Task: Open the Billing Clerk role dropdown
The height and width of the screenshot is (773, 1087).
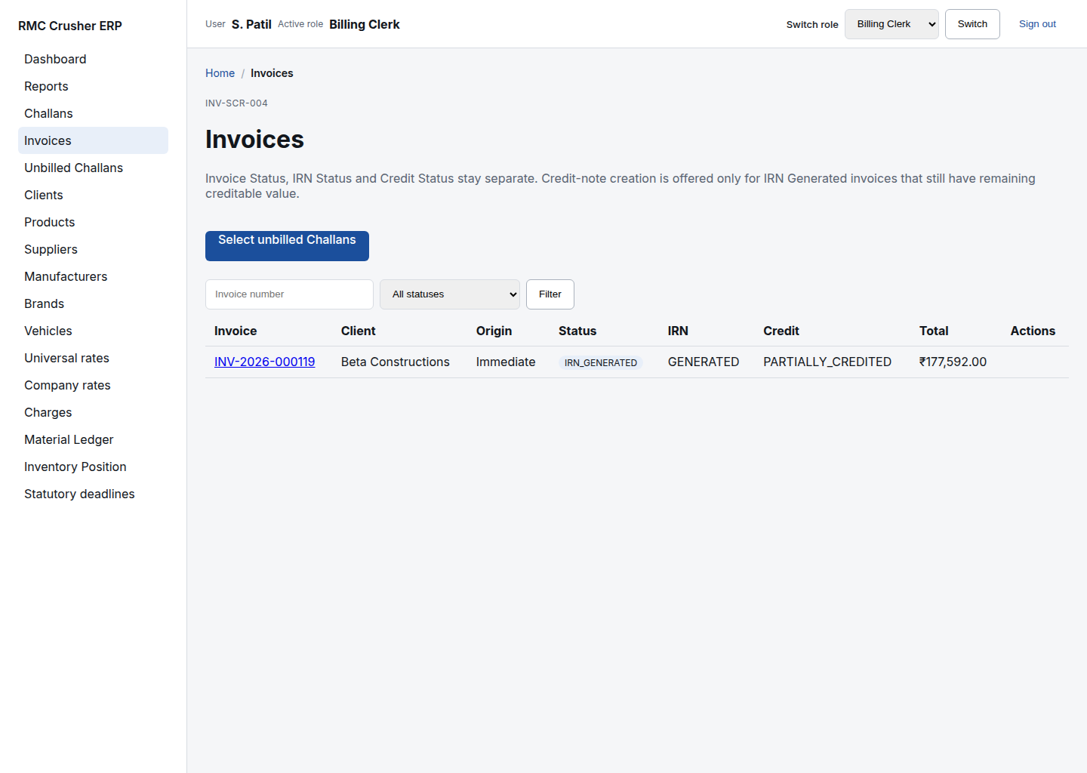Action: (x=891, y=24)
